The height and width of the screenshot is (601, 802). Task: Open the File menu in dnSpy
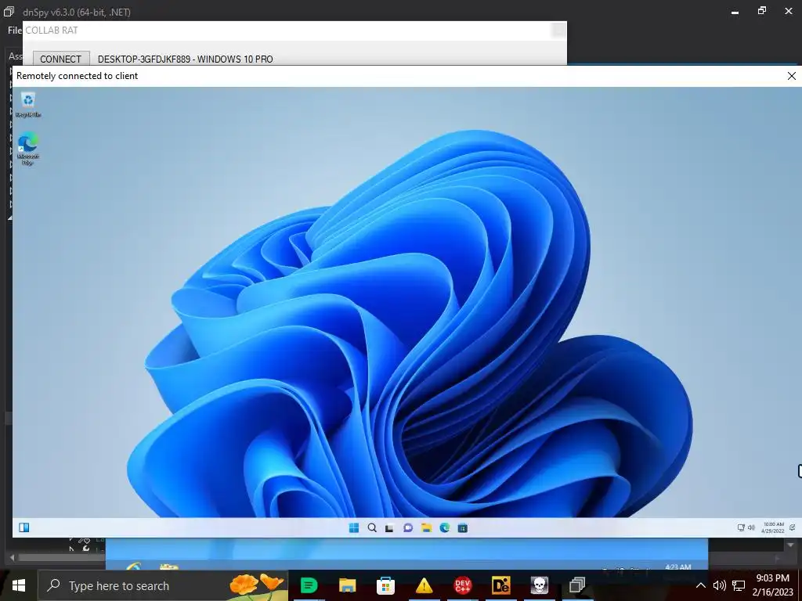point(14,31)
